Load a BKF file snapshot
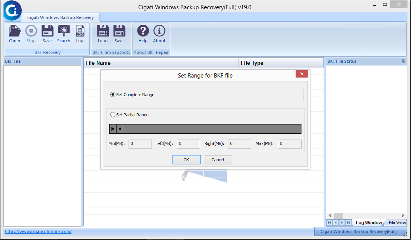This screenshot has width=411, height=240. click(103, 34)
